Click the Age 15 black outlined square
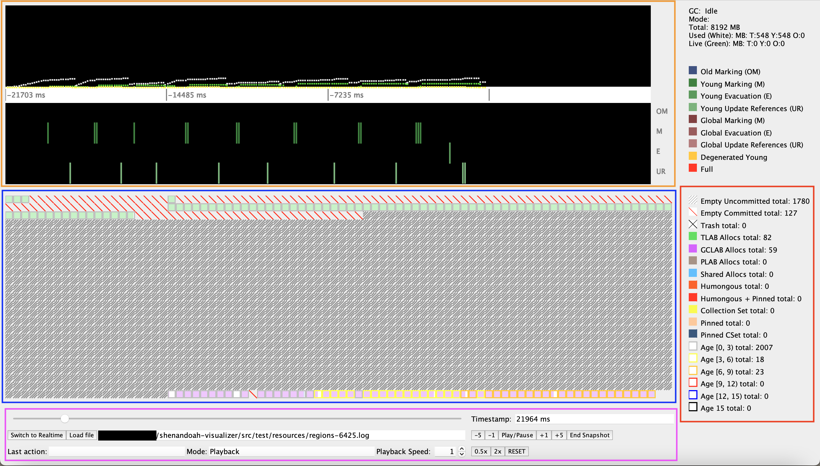The width and height of the screenshot is (820, 466). pyautogui.click(x=693, y=407)
